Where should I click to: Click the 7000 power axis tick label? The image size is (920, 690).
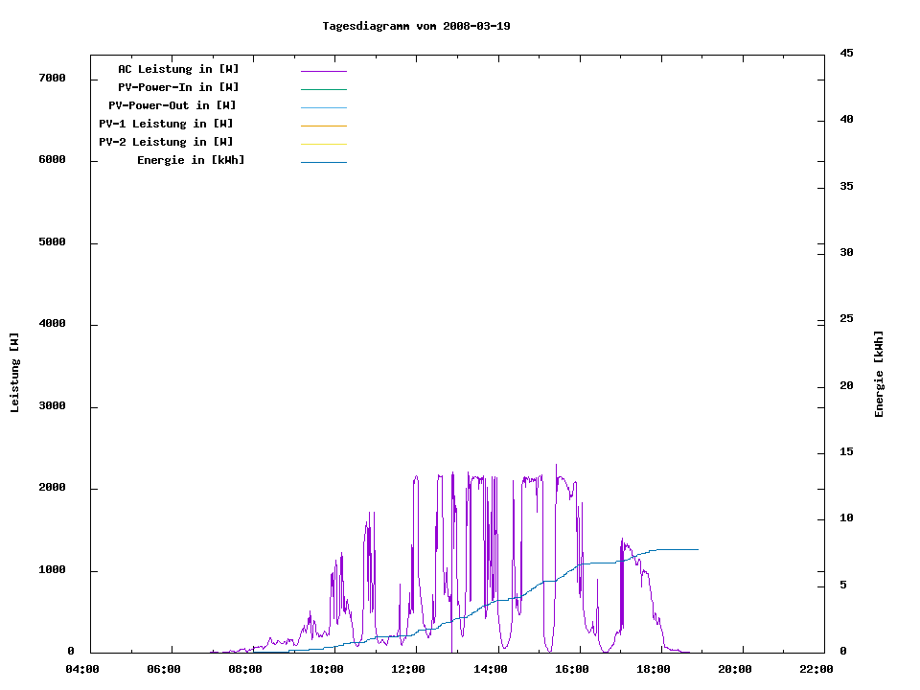pos(51,78)
